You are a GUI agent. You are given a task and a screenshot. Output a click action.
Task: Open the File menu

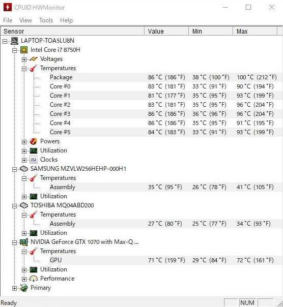pyautogui.click(x=8, y=20)
